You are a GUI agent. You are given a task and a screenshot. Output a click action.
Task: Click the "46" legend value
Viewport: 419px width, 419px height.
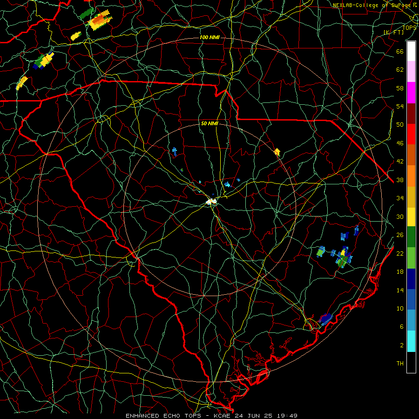pyautogui.click(x=400, y=143)
